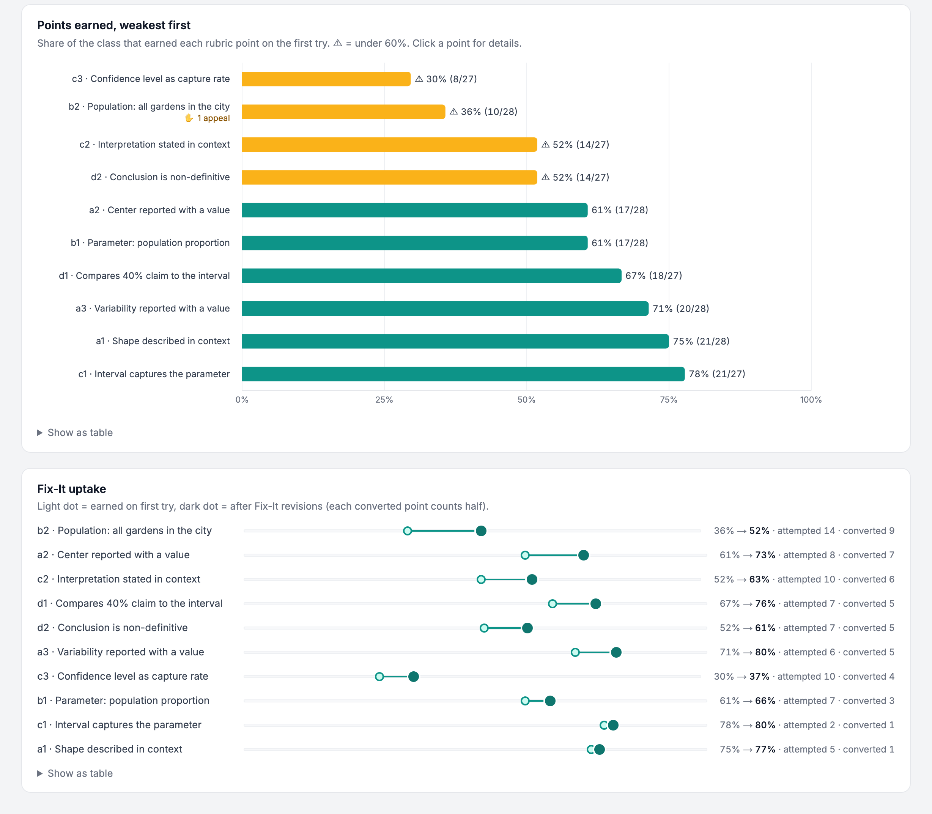Viewport: 932px width, 814px height.
Task: Click the warning icon beside c2's 52% (14/27)
Action: (x=545, y=145)
